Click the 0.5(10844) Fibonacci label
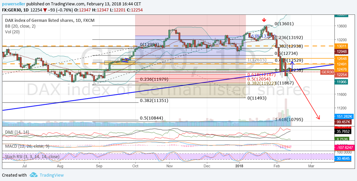The image size is (357, 181). click(152, 118)
